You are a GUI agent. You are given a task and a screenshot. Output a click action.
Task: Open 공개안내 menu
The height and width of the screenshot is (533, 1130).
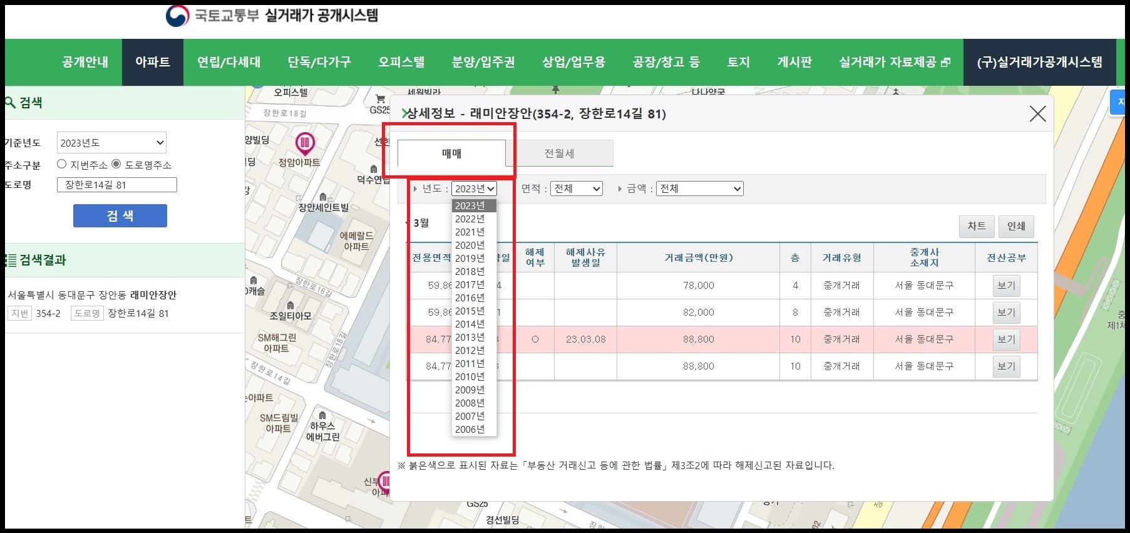click(85, 62)
